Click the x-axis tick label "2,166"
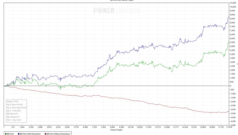This screenshot has height=135, width=238. pyautogui.click(x=31, y=127)
